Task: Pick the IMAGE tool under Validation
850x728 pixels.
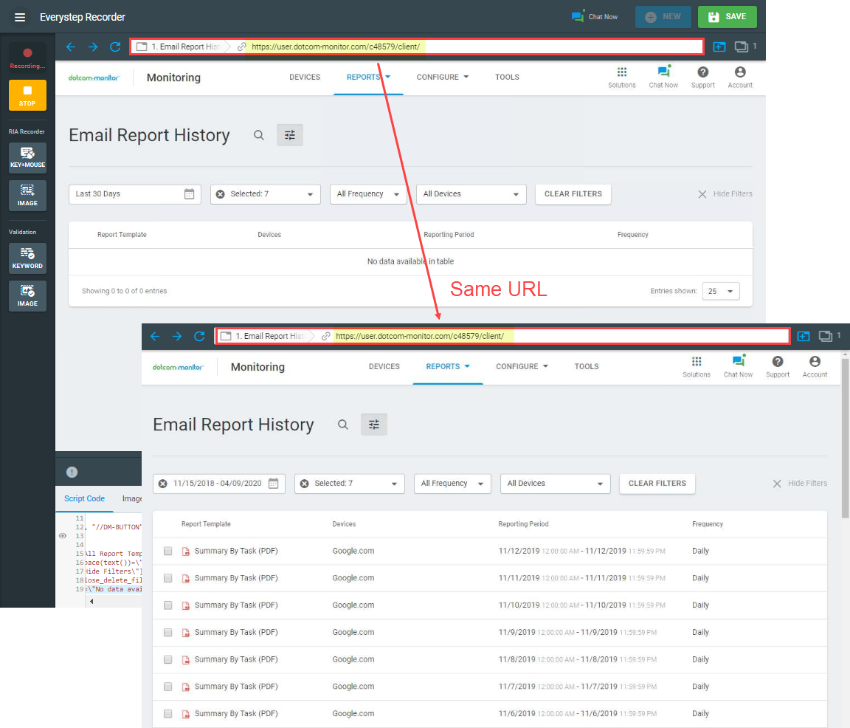Action: click(27, 295)
